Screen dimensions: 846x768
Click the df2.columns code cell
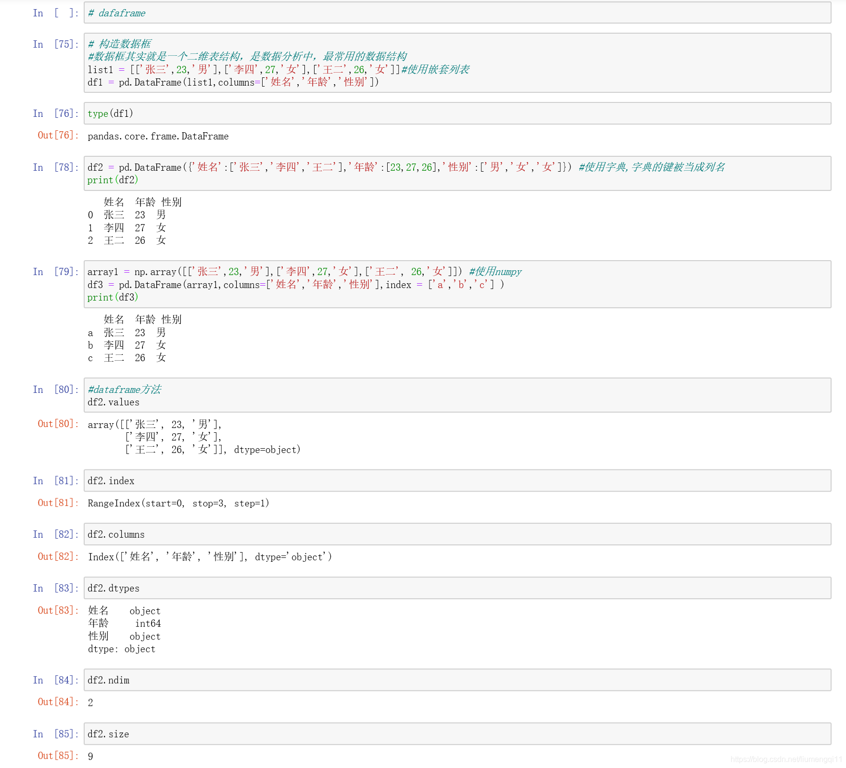[x=457, y=534]
